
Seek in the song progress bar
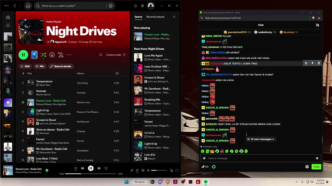(91, 174)
